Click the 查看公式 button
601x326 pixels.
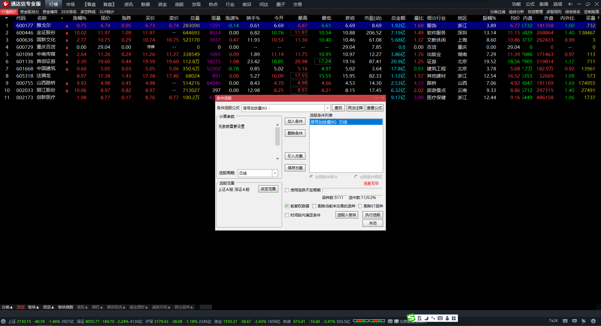click(x=374, y=108)
